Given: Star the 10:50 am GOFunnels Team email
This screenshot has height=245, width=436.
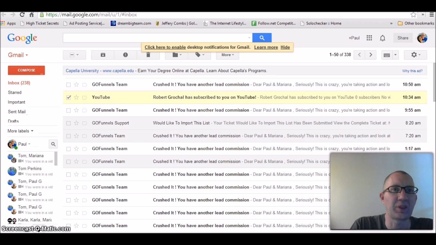Looking at the screenshot, I should coord(76,84).
